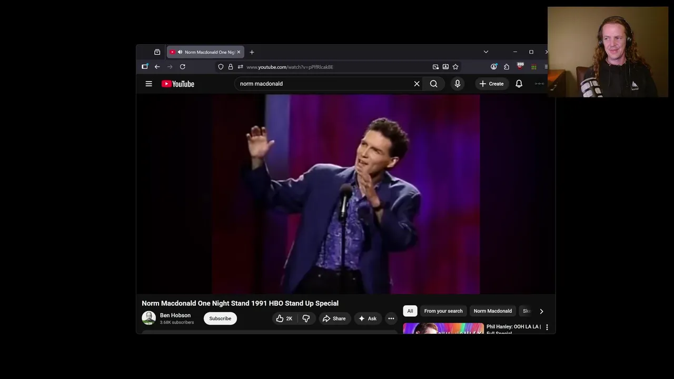Open more actions three-dot menu under video
Viewport: 674px width, 379px height.
391,318
